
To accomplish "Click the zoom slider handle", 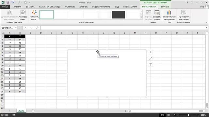I will pyautogui.click(x=189, y=115).
